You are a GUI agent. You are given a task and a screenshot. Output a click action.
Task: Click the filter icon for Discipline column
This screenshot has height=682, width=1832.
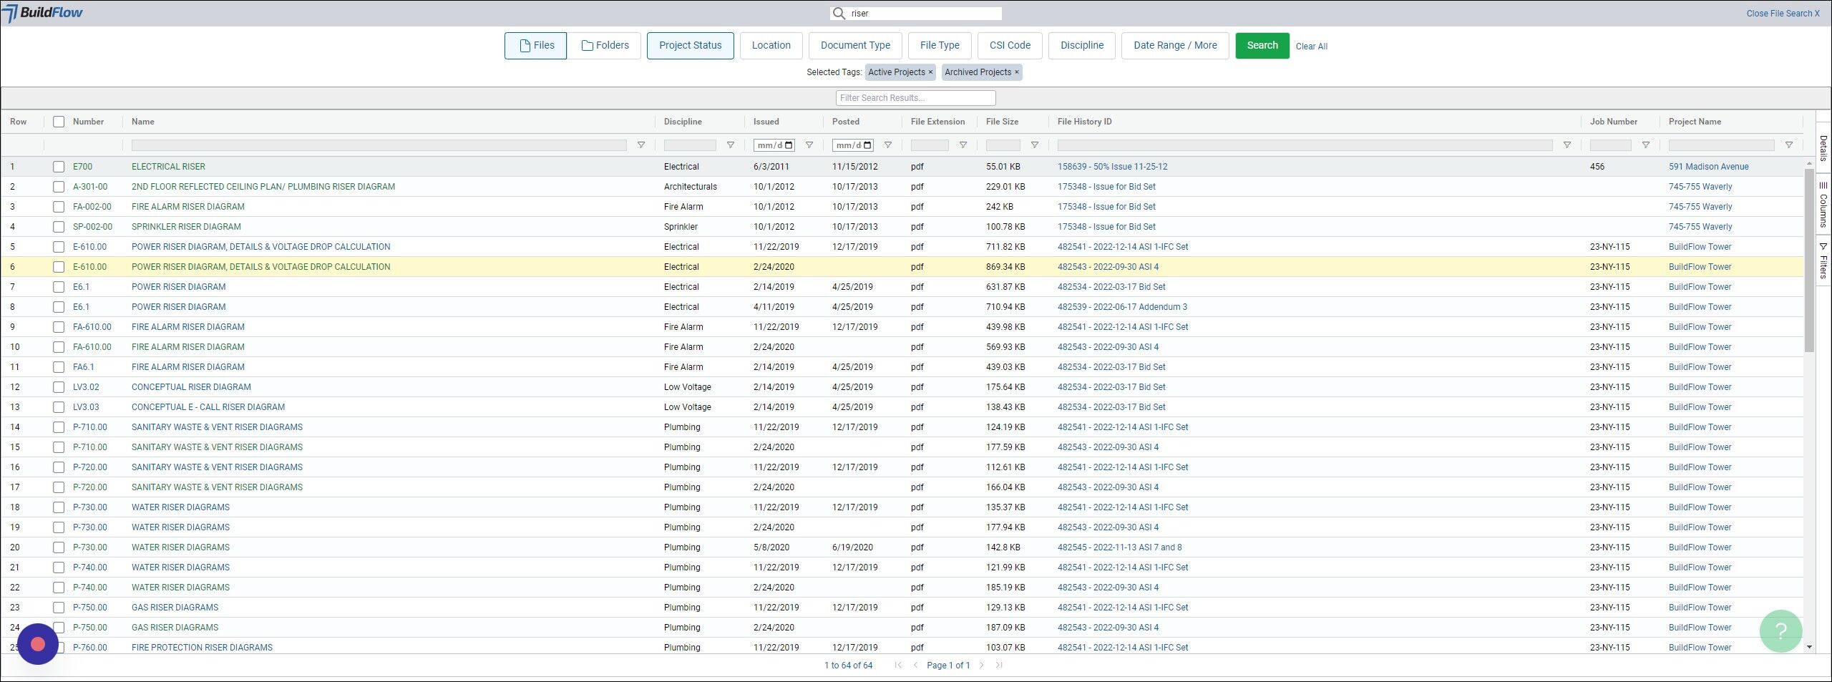tap(730, 145)
